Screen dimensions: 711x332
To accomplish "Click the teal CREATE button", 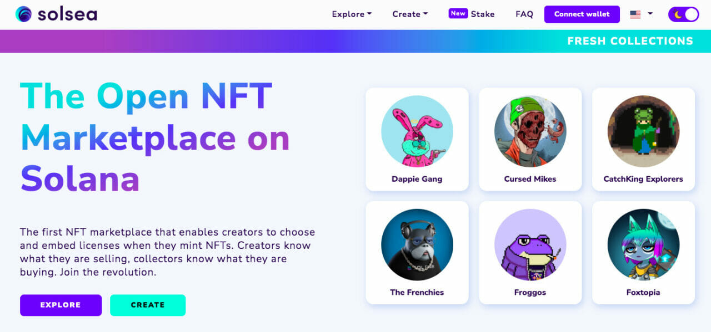I will [147, 305].
